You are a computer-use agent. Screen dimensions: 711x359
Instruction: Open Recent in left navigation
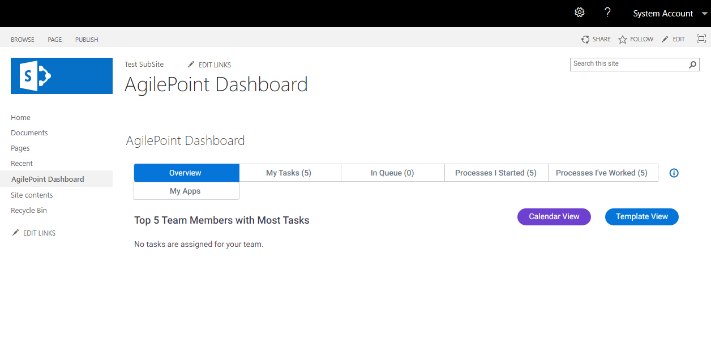pyautogui.click(x=22, y=164)
